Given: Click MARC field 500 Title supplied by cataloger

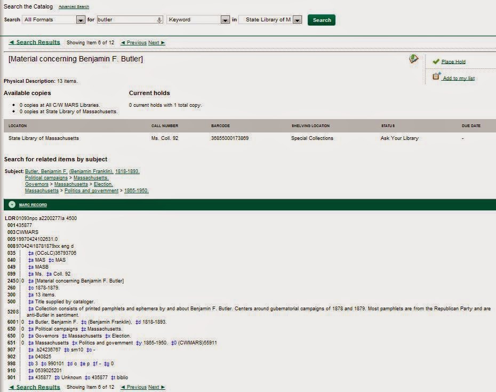Looking at the screenshot, I should pyautogui.click(x=65, y=302).
